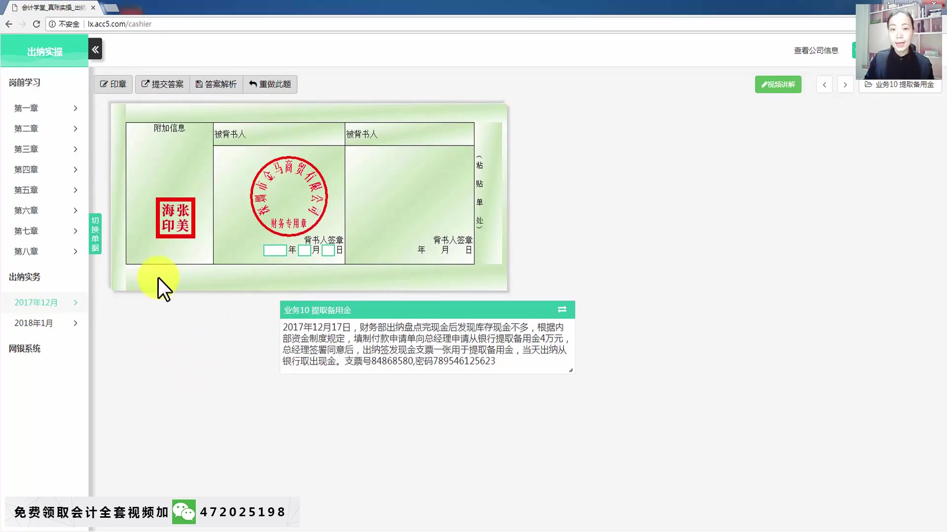The height and width of the screenshot is (532, 947).
Task: Click the endorsement day input field
Action: [328, 250]
